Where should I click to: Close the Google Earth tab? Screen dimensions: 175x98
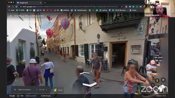click(x=40, y=3)
